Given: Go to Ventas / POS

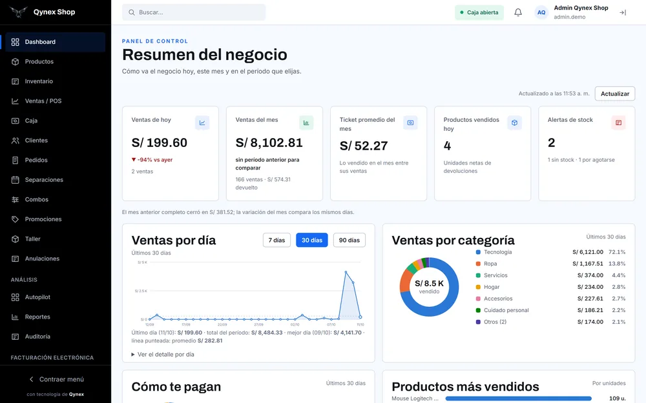Looking at the screenshot, I should pos(55,101).
